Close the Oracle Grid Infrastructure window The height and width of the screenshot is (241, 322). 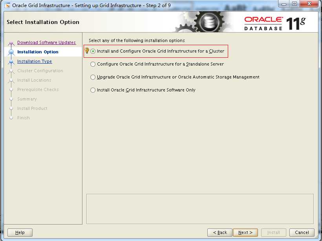(309, 4)
